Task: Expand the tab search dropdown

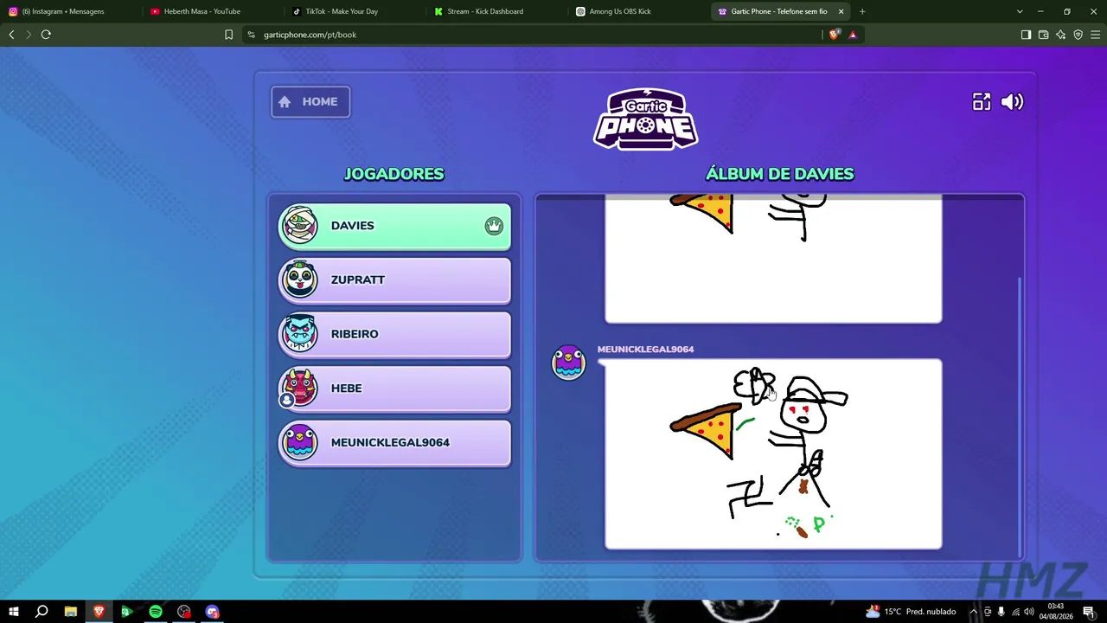Action: [1020, 11]
